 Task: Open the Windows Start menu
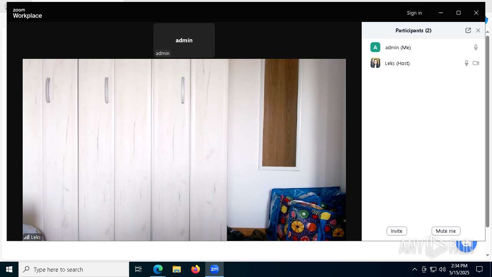coord(9,269)
